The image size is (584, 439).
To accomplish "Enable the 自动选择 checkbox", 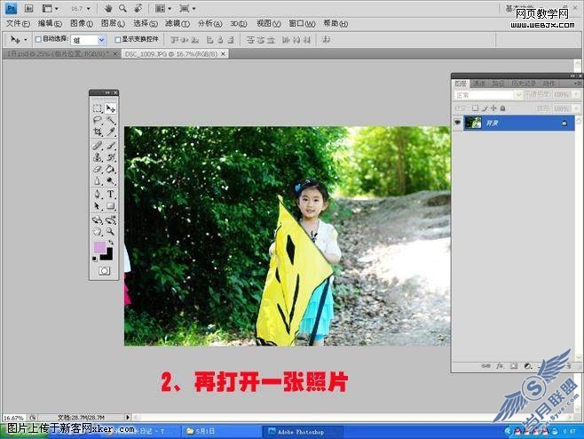I will pos(38,39).
